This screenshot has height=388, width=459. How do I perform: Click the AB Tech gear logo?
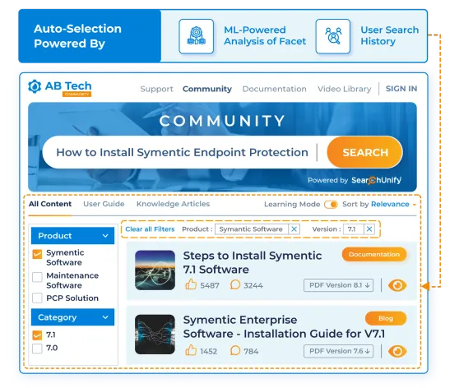point(35,86)
